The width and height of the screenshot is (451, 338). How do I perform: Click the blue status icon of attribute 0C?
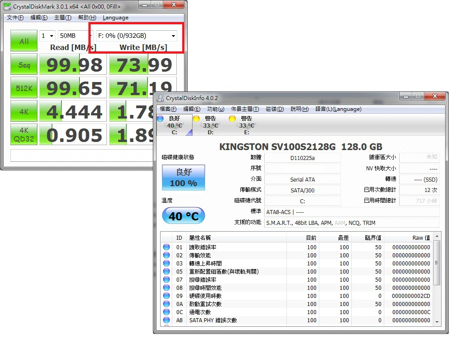[x=166, y=312]
